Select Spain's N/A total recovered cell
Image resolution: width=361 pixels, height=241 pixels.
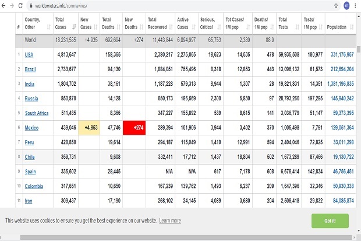[x=160, y=172]
